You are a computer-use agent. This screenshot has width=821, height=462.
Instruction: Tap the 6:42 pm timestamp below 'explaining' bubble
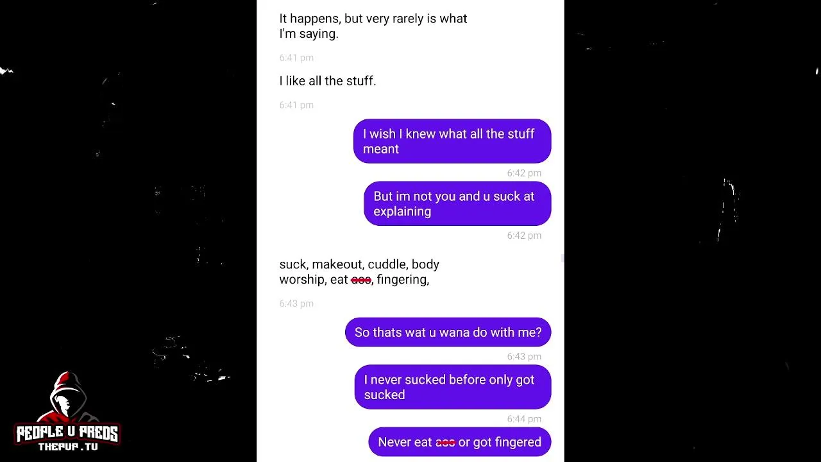tap(524, 235)
